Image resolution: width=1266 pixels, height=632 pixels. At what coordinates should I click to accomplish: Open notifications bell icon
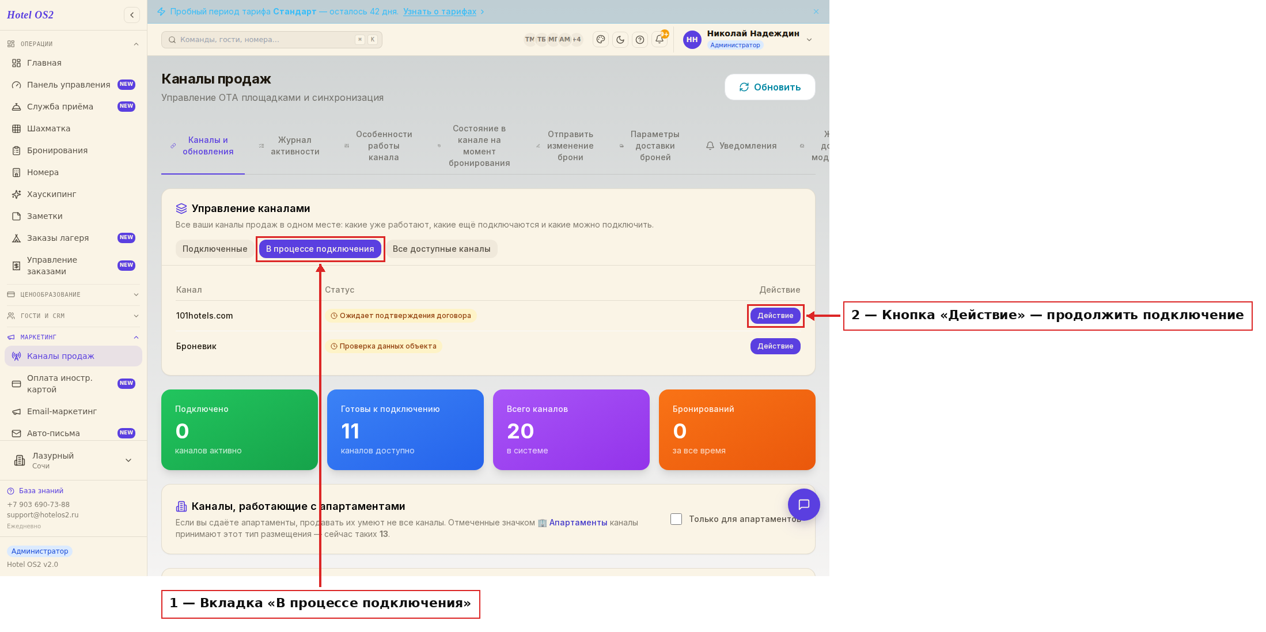[659, 40]
